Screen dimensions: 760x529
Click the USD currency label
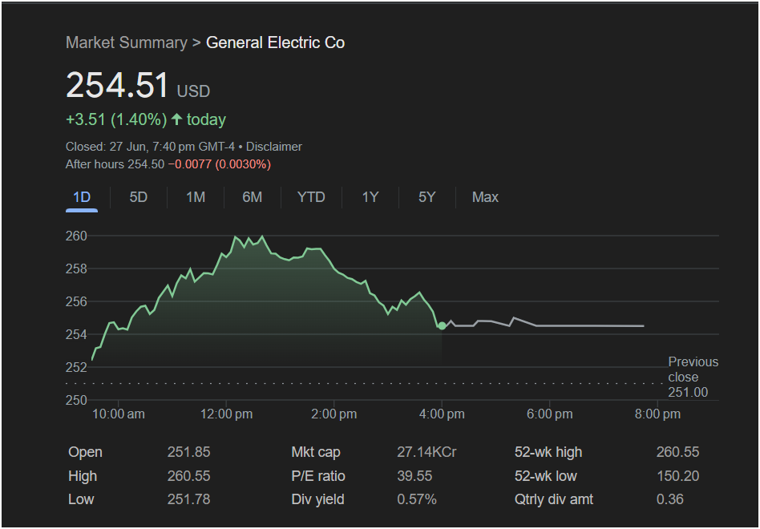193,91
